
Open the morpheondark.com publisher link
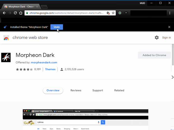(44, 62)
